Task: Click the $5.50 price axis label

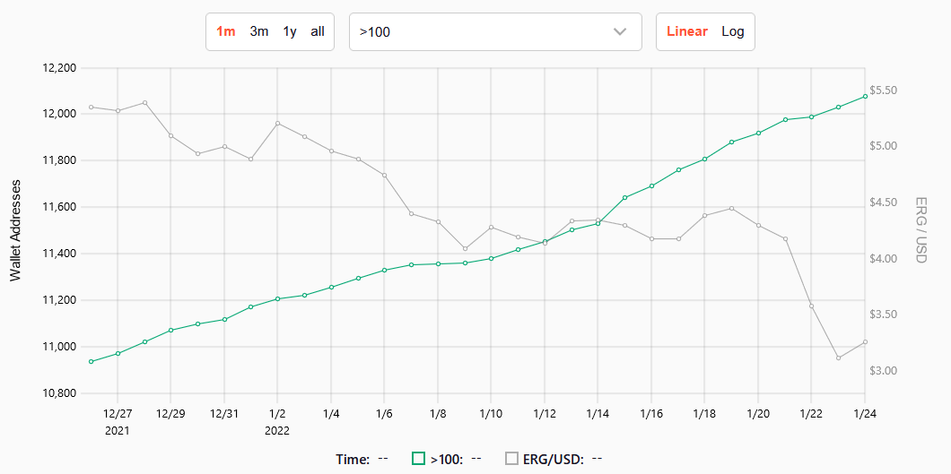Action: click(x=884, y=90)
